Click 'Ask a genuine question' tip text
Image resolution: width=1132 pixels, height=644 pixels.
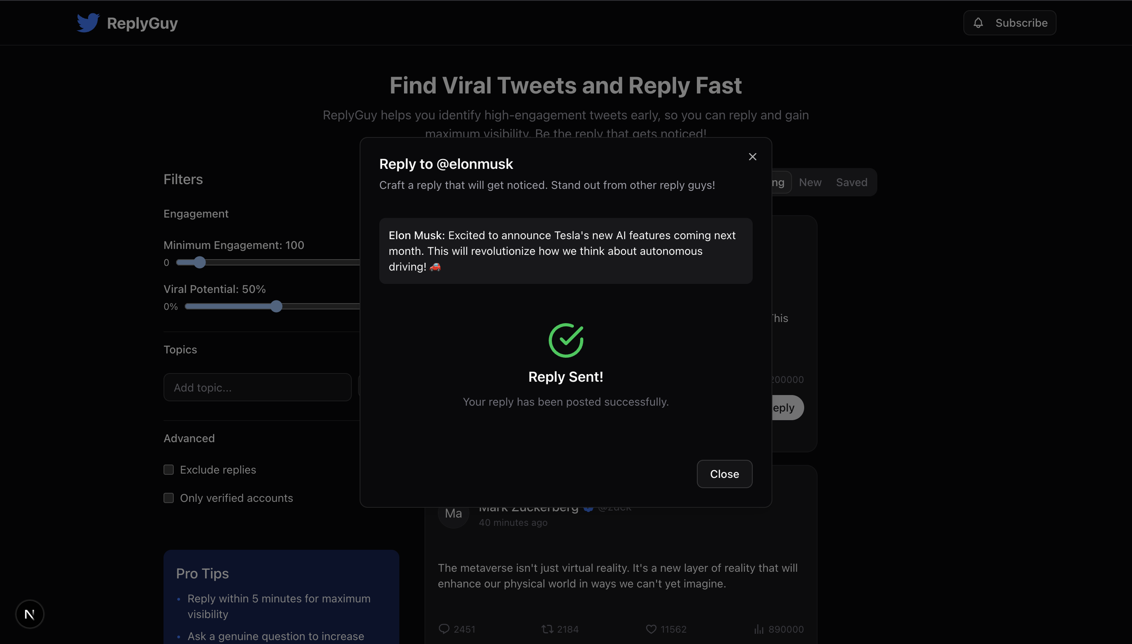click(276, 636)
